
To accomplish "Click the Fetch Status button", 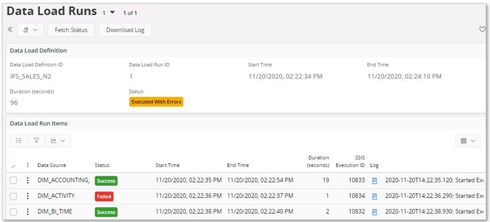I will point(71,30).
